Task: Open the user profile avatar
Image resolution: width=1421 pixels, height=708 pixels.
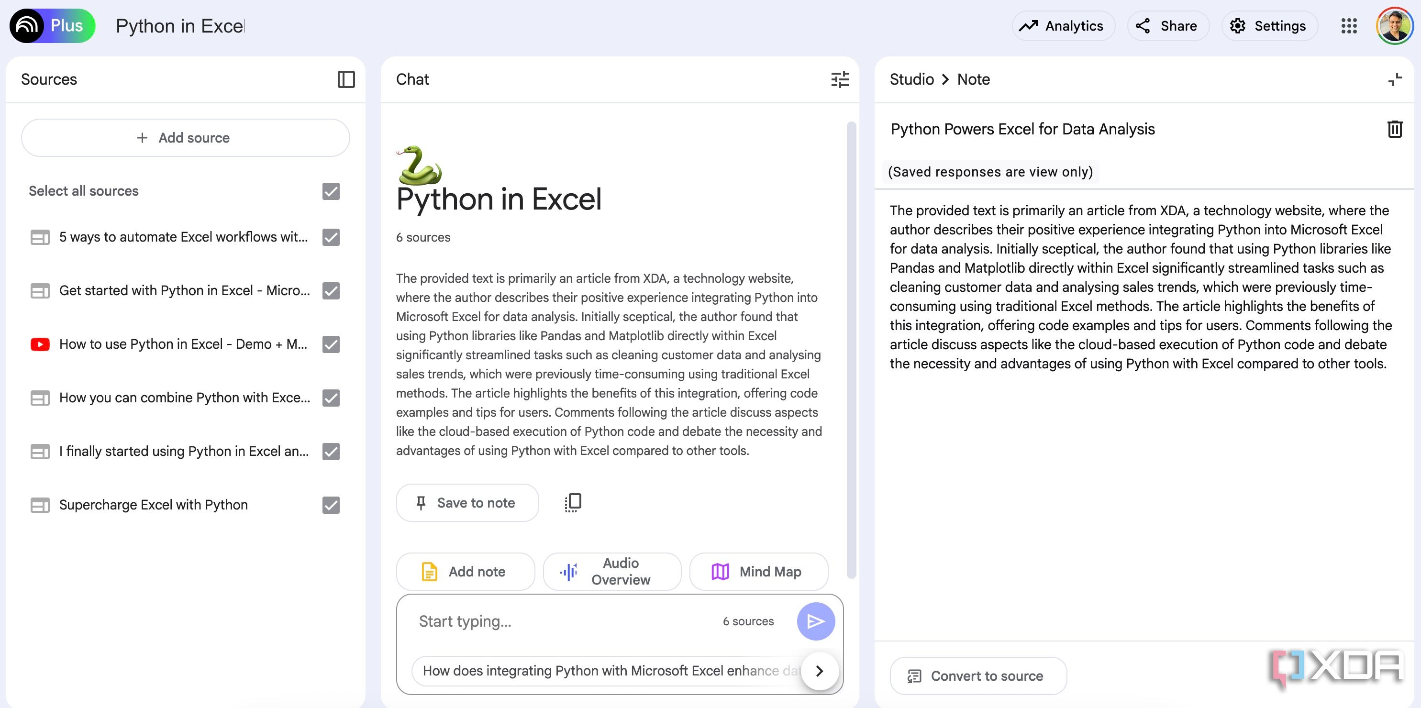Action: [x=1394, y=26]
